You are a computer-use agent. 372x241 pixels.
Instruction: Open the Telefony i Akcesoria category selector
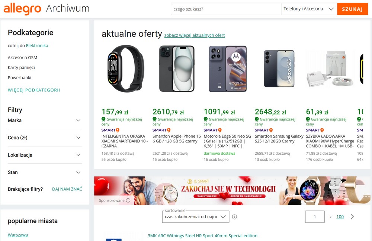(308, 9)
